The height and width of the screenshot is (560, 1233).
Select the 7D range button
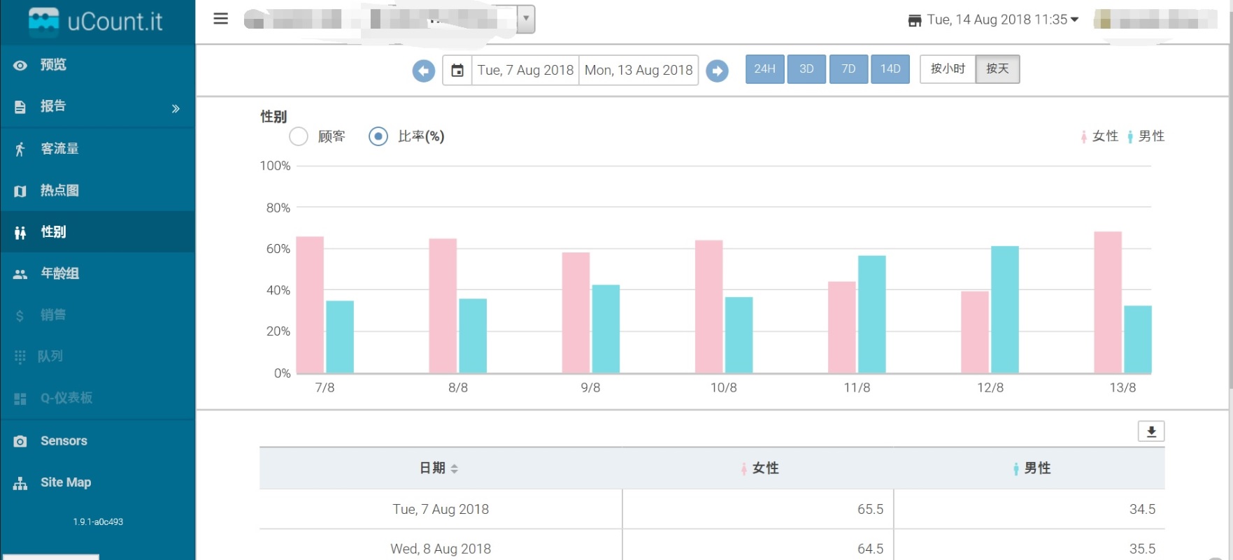point(848,69)
